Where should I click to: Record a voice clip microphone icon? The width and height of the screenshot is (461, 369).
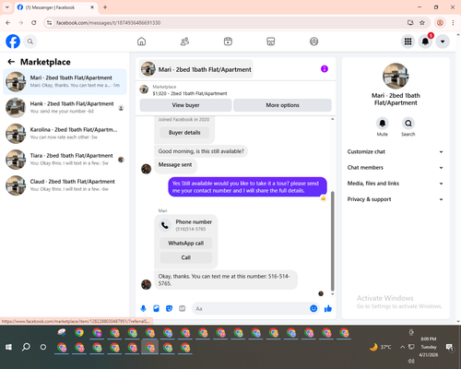coord(143,308)
